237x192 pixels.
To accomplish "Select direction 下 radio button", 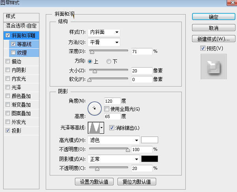I will pyautogui.click(x=109, y=61).
